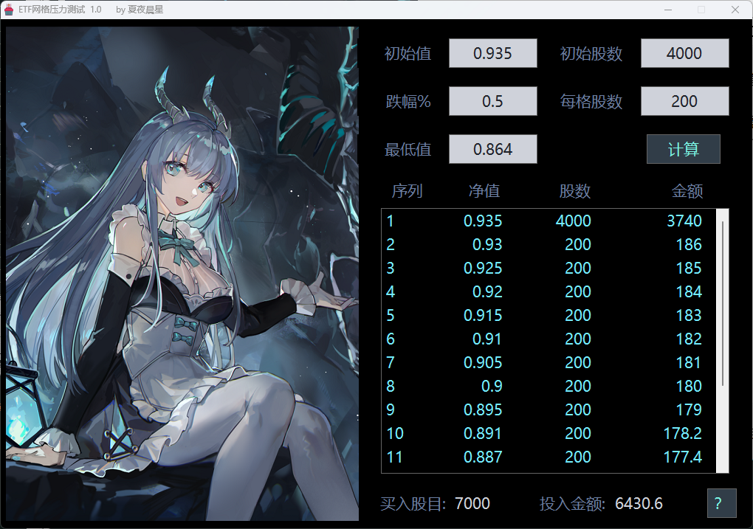The width and height of the screenshot is (753, 529).
Task: Click the window title ETF网格压力测试 1.0
Action: pos(60,10)
